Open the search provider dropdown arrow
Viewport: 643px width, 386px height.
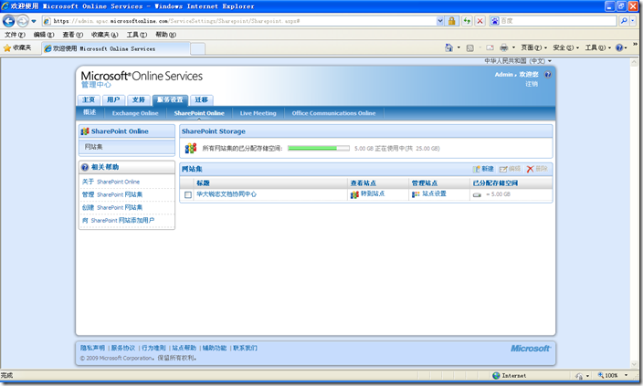point(633,20)
